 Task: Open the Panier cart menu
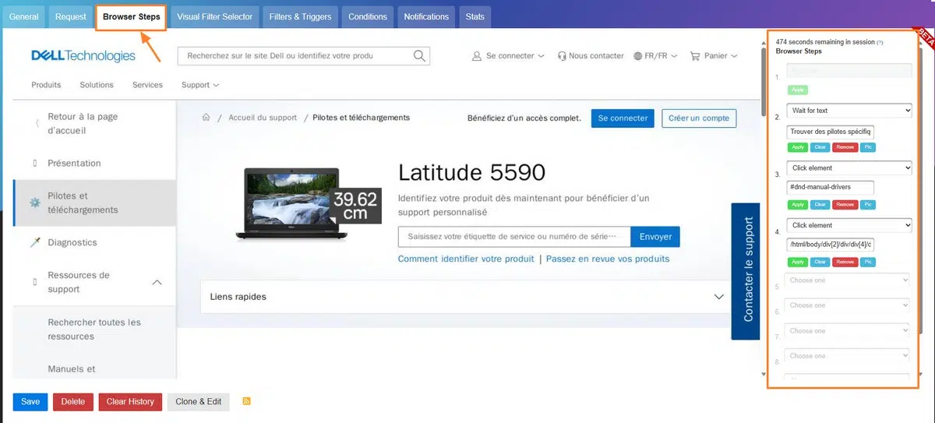pyautogui.click(x=714, y=56)
